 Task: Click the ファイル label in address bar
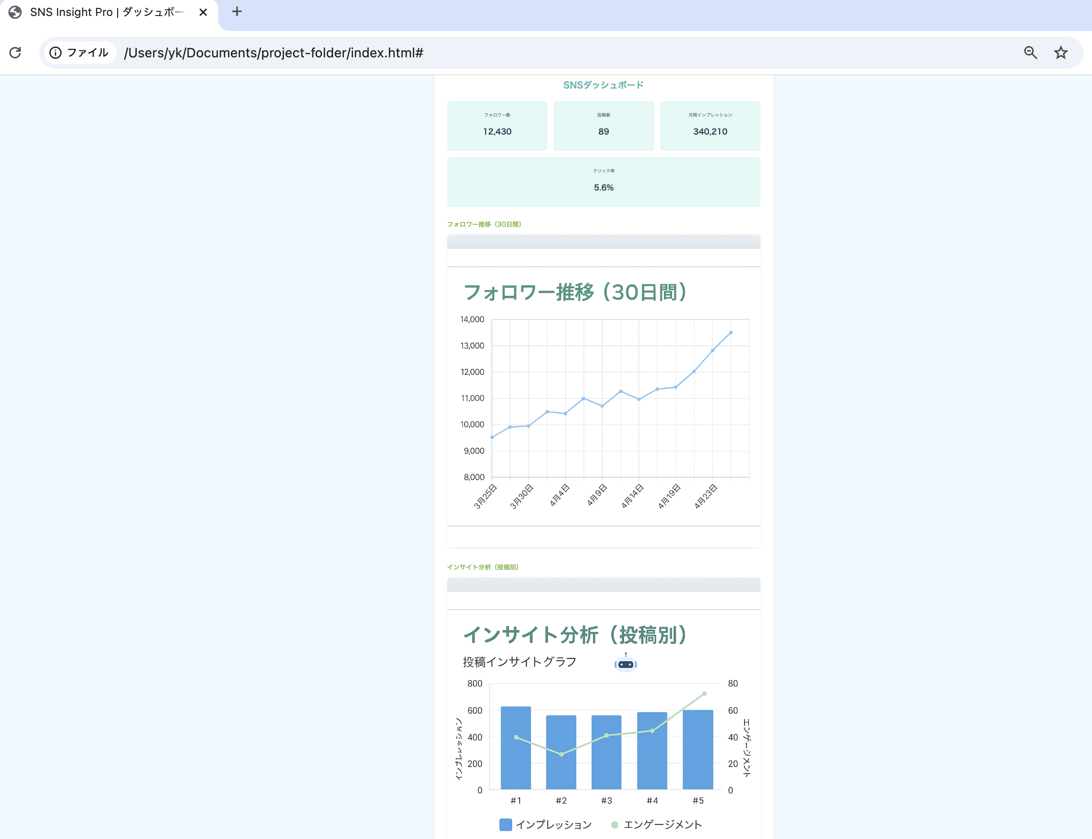87,53
